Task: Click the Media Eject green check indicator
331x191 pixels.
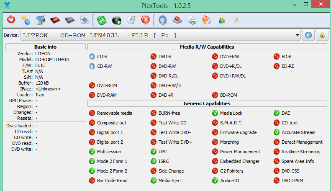Action: click(x=154, y=181)
